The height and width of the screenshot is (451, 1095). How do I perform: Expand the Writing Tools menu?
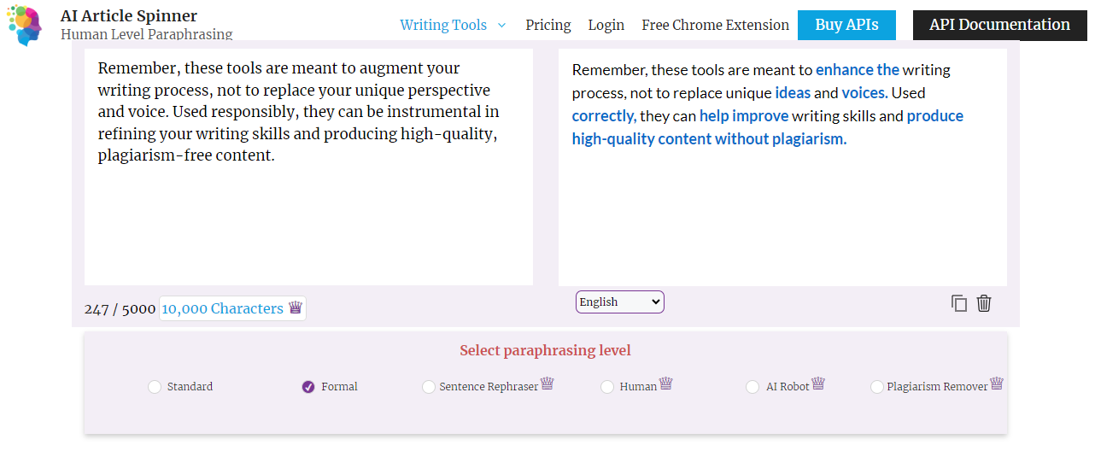pyautogui.click(x=453, y=25)
